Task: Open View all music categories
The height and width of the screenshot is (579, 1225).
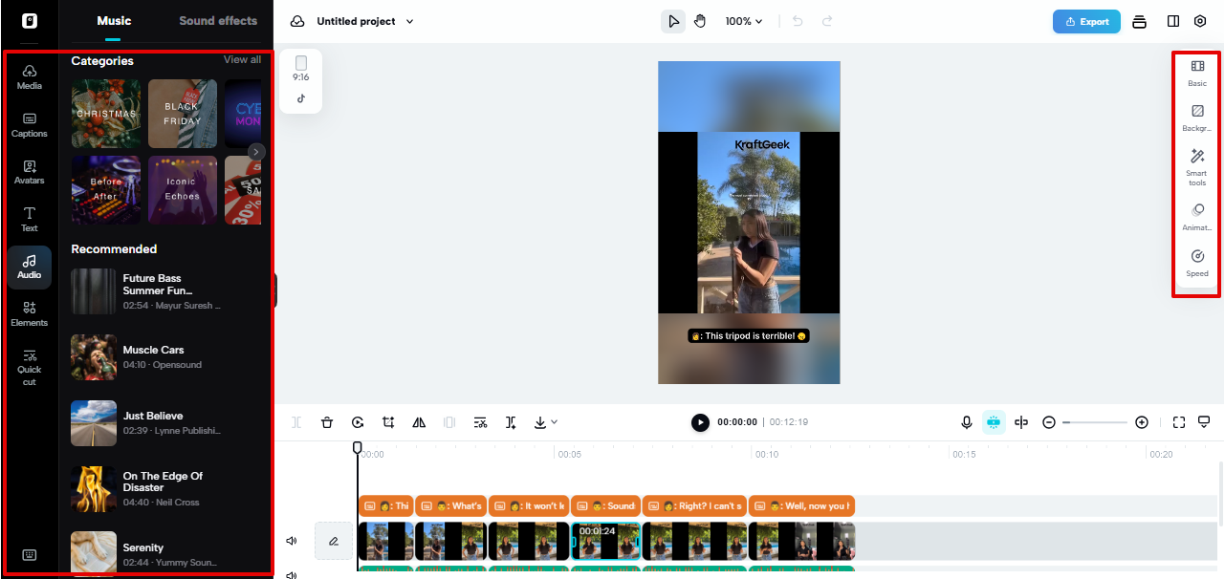Action: 242,59
